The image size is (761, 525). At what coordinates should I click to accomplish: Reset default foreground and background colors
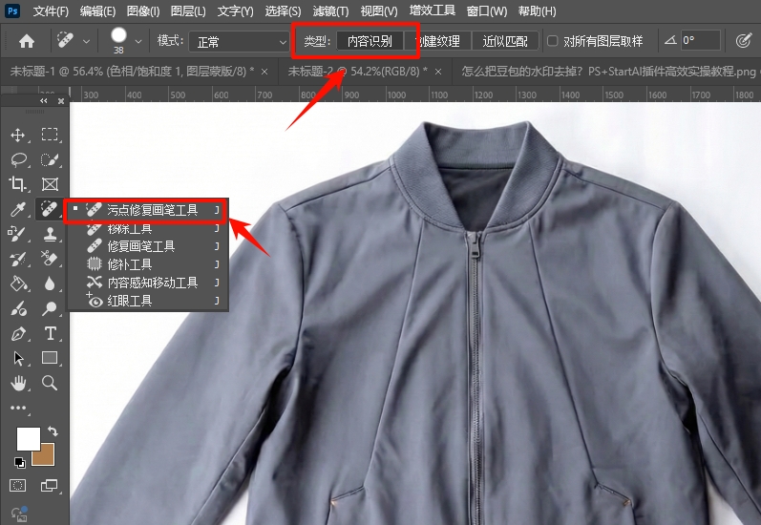pos(19,463)
